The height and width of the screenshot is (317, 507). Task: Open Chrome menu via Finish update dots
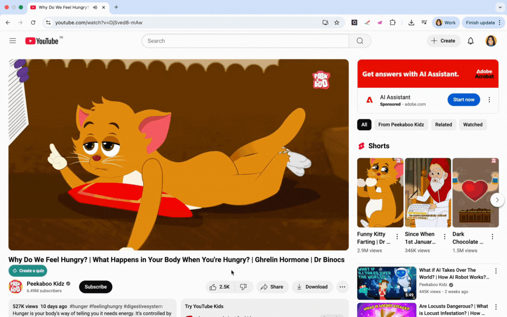tap(500, 23)
